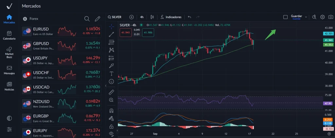Select the GBPUSD row
The height and width of the screenshot is (138, 335).
(61, 46)
